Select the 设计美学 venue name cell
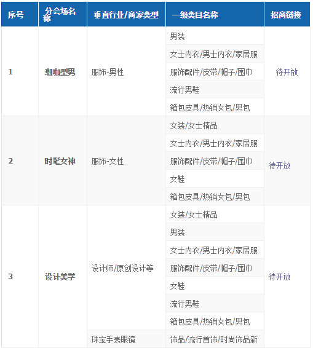Screen dimensions: 313x348 [63, 276]
